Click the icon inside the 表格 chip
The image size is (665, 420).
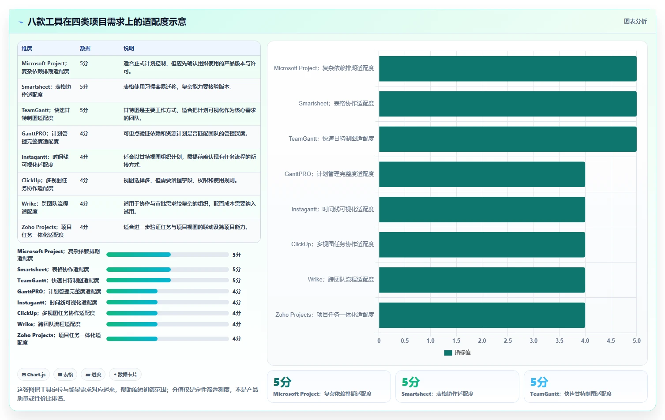[x=60, y=375]
